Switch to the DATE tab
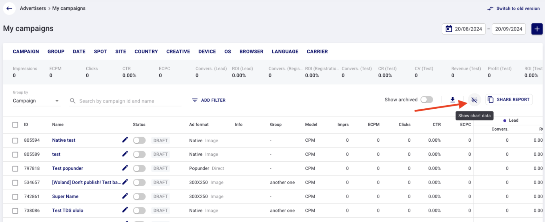Viewport: 545px width, 222px height. tap(79, 51)
